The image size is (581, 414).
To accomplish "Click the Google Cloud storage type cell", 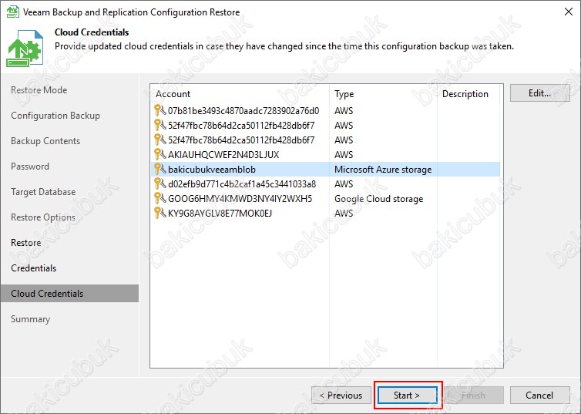I will pos(378,199).
